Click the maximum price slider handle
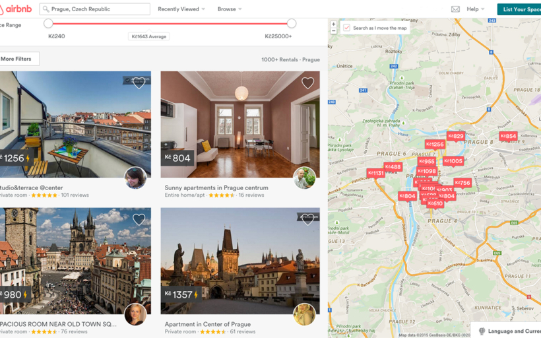This screenshot has height=338, width=541. click(292, 24)
